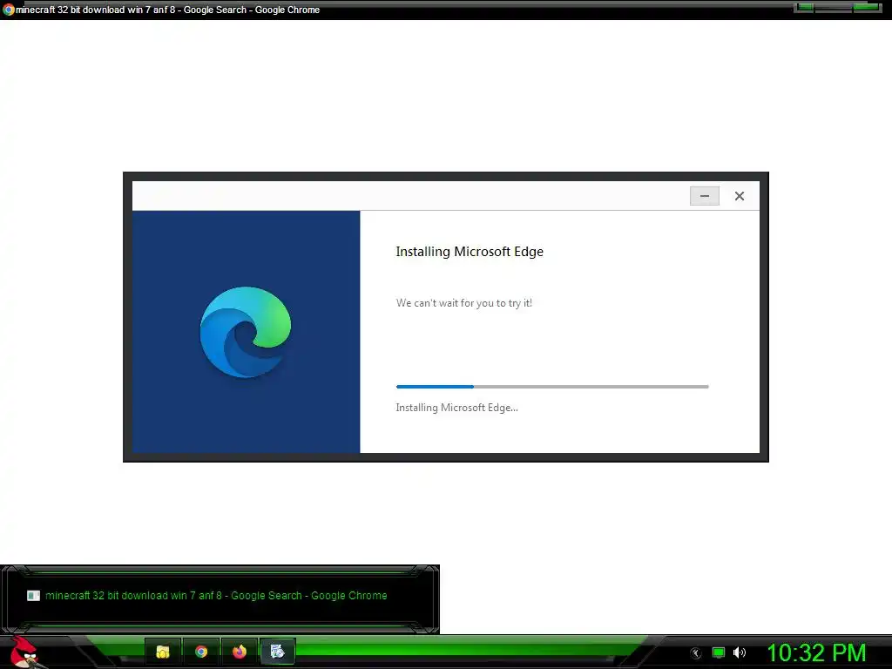Open the volume speaker tray icon
Screen dimensions: 892x669
click(740, 652)
